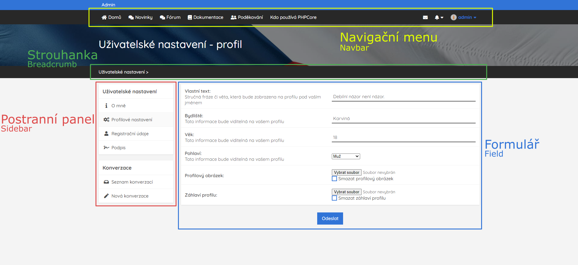Enable Smazat profilový obrázek checkbox
This screenshot has height=265, width=578.
335,179
